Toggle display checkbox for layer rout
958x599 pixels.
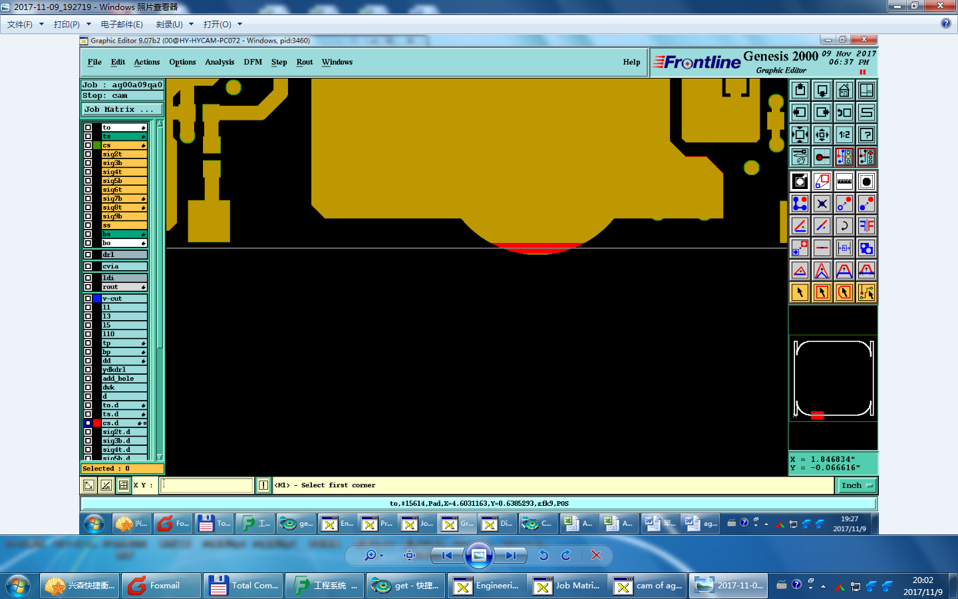tap(88, 287)
